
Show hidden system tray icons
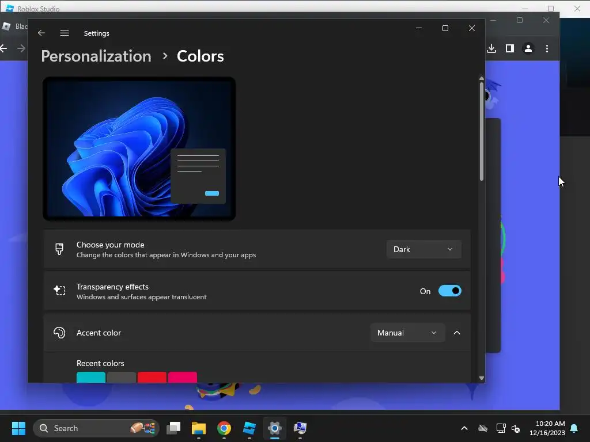tap(464, 428)
